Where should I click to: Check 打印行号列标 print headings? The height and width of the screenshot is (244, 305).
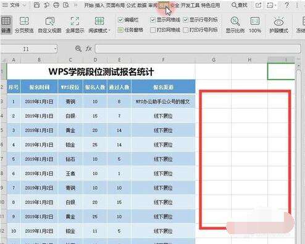click(185, 30)
